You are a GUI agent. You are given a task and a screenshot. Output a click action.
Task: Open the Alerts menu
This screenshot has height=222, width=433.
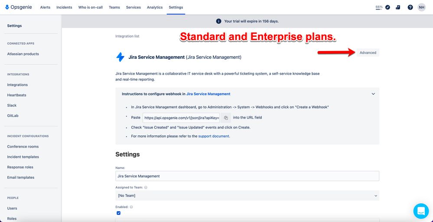coord(45,7)
